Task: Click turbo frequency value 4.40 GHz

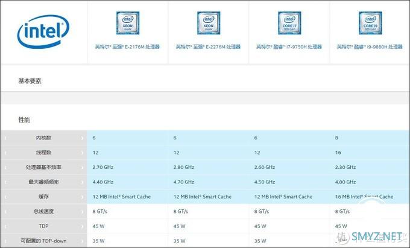Action: coord(102,182)
